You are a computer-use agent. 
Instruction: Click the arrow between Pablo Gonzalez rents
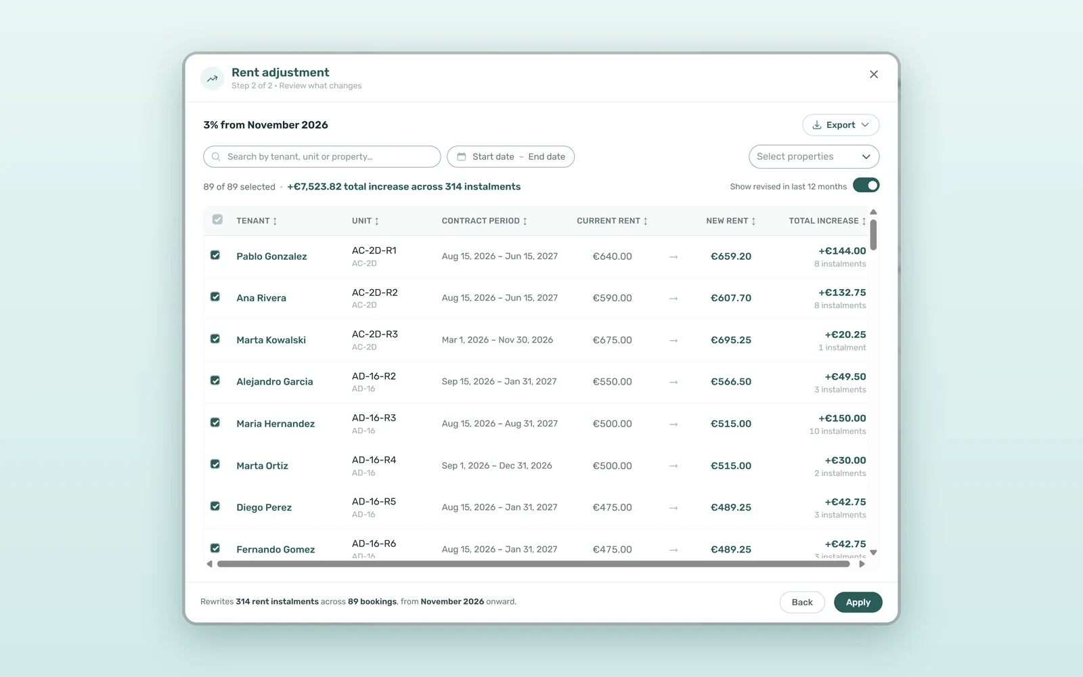tap(673, 257)
